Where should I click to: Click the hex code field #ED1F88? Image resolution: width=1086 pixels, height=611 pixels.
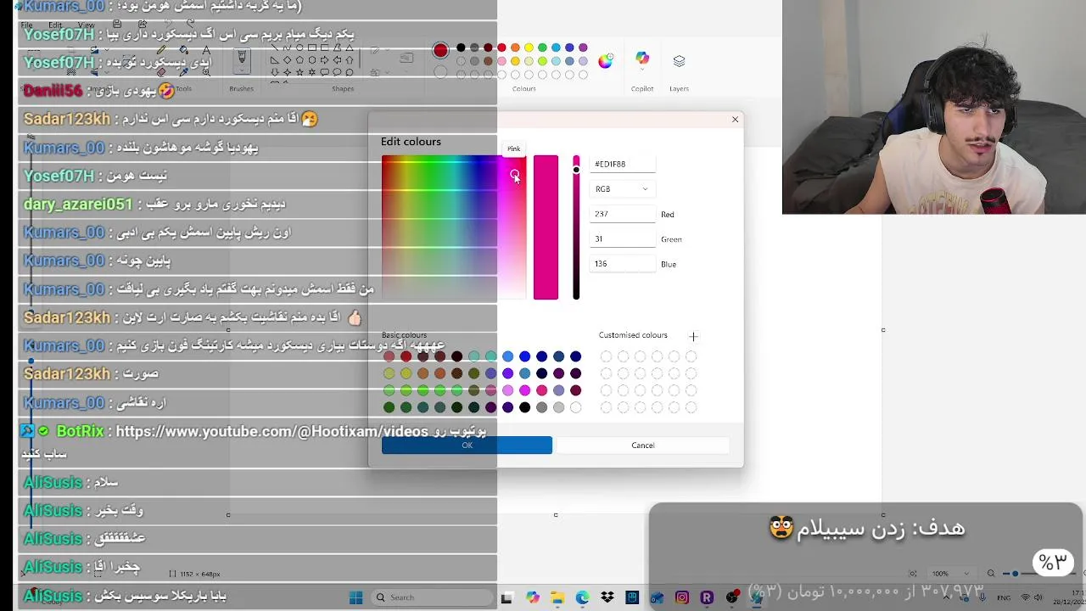click(623, 164)
